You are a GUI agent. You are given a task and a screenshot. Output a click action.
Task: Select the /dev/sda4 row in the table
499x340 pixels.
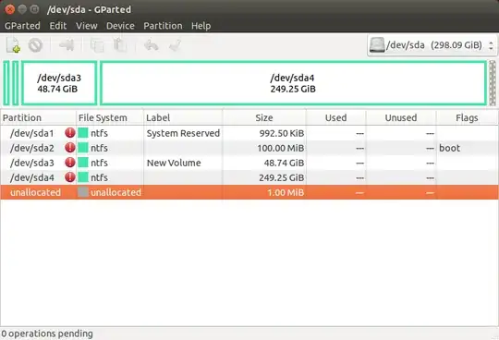tap(249, 177)
